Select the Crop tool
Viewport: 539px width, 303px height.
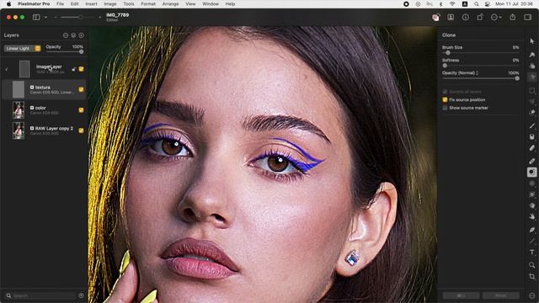click(x=532, y=276)
